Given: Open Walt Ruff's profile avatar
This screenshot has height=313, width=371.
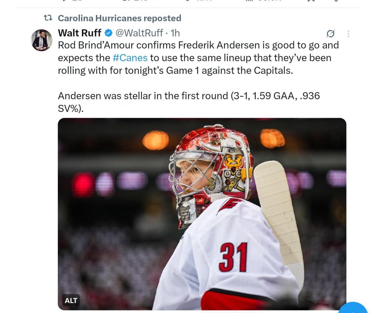Looking at the screenshot, I should [42, 40].
